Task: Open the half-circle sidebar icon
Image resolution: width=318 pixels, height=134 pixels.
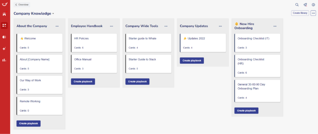Action: (x=4, y=37)
